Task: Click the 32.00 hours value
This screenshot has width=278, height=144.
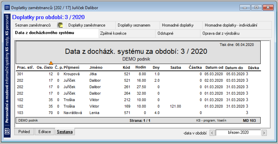Action: (141, 94)
